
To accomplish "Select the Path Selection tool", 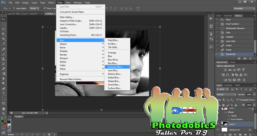I will pos(3,98).
